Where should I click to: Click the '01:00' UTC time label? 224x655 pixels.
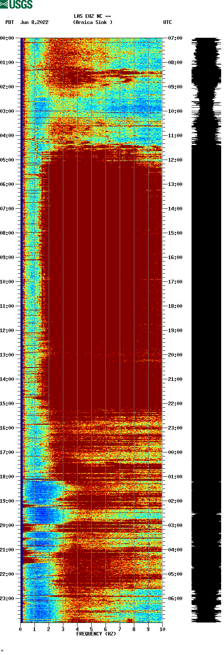(175, 477)
